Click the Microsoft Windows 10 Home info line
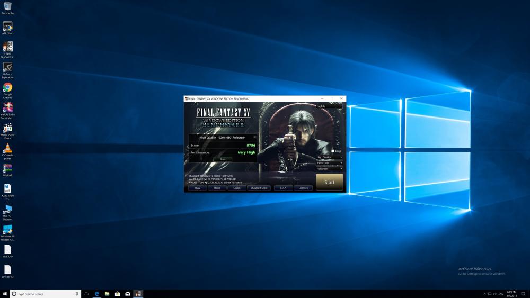The image size is (530, 298). coord(210,176)
